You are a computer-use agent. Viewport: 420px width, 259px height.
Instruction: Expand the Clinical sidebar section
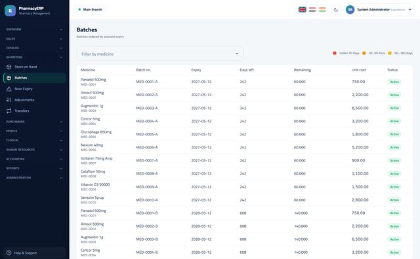pyautogui.click(x=34, y=141)
